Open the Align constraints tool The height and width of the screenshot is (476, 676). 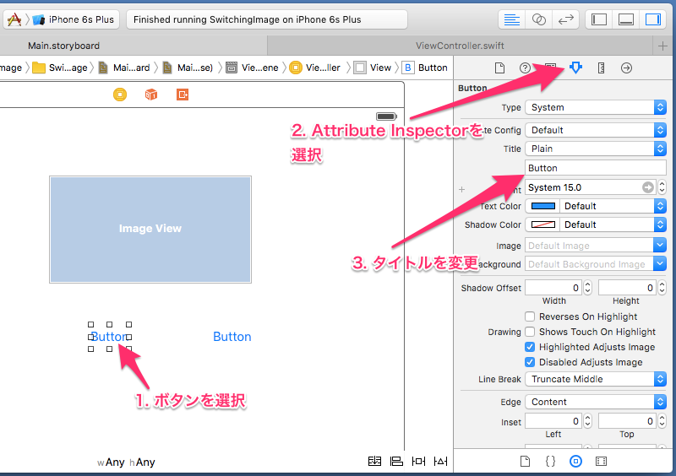pyautogui.click(x=396, y=461)
